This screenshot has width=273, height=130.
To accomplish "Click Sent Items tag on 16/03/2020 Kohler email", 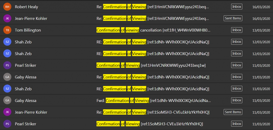I will coord(233,18).
